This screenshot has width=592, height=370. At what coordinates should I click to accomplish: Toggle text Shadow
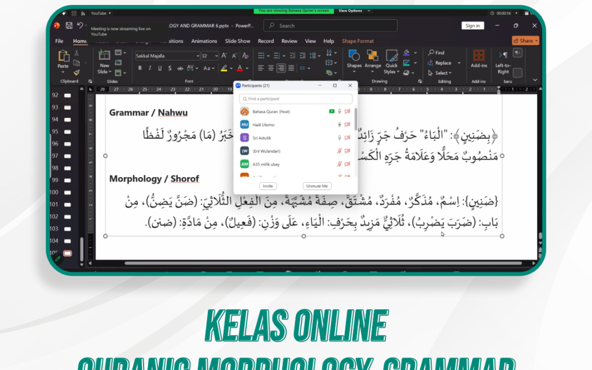[169, 68]
